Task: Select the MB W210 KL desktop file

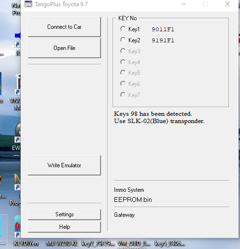Action: click(62, 243)
